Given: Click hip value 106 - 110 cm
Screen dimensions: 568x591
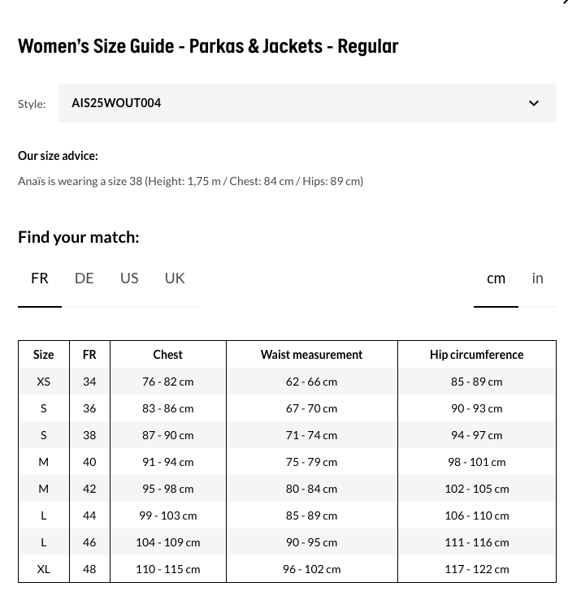Looking at the screenshot, I should click(476, 516).
